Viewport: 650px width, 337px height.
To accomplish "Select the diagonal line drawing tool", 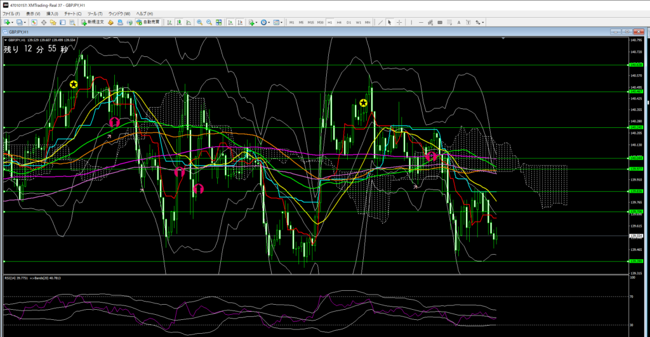I will tap(380, 22).
